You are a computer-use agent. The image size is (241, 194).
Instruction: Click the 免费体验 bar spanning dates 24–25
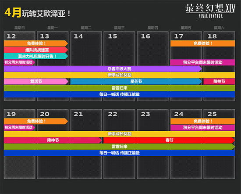202,121
